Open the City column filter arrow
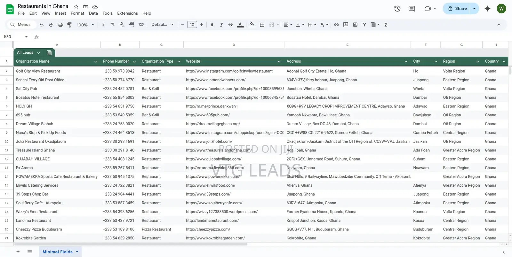Screen dimensions: 512x257 pos(436,61)
